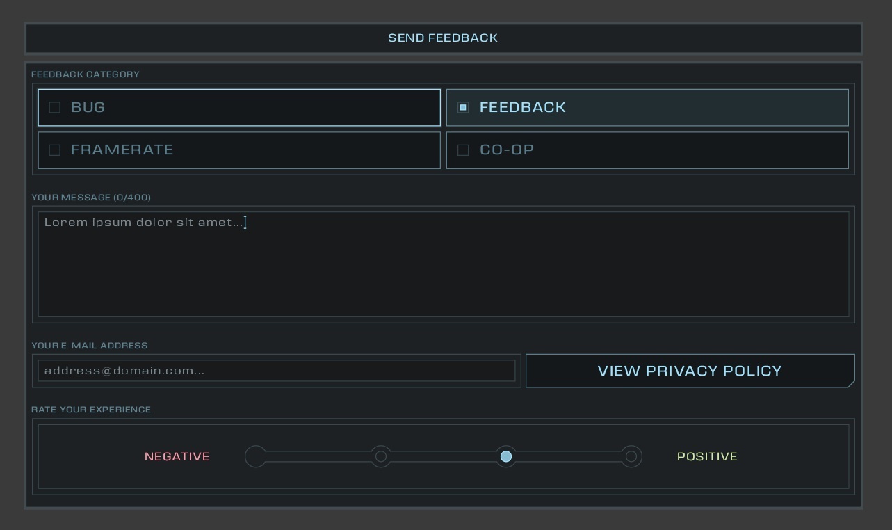Tick the CO-OP category checkbox
Screen dimensions: 892x530
click(x=463, y=150)
